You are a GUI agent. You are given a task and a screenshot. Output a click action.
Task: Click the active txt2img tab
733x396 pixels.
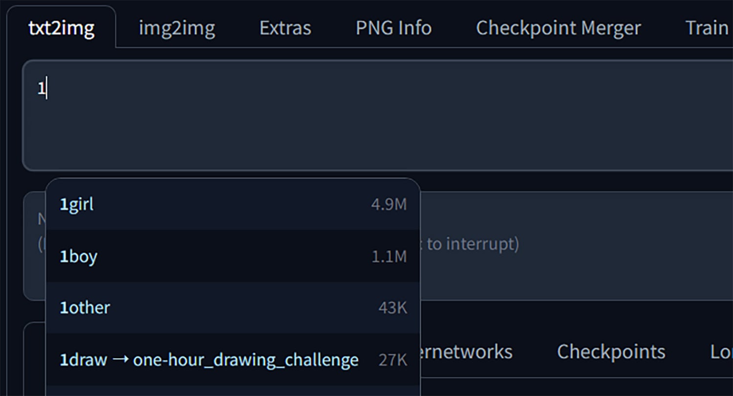(x=61, y=28)
